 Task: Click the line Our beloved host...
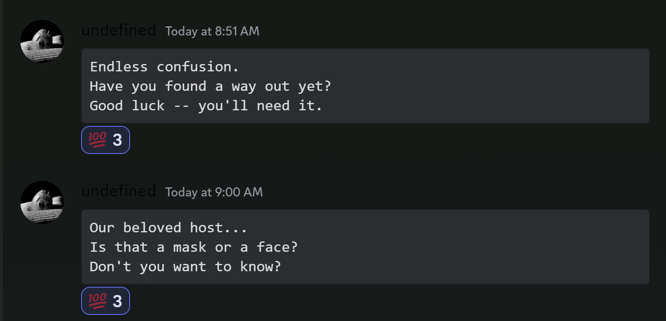[x=168, y=228]
